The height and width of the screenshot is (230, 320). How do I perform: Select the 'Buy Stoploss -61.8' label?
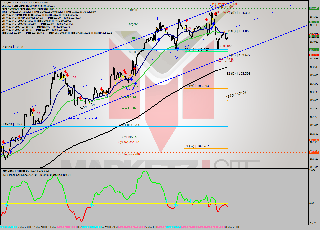(129, 142)
